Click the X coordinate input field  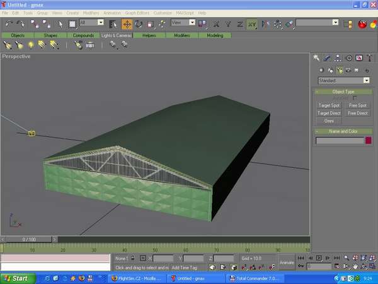point(163,258)
